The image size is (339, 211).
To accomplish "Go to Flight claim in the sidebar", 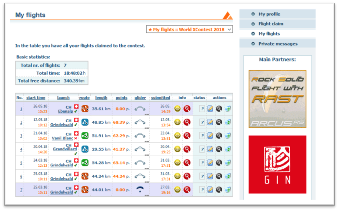I will pos(271,24).
